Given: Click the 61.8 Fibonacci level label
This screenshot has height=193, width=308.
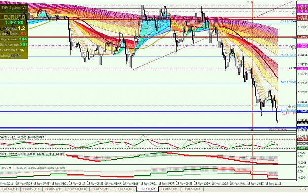Looking at the screenshot, I should (x=288, y=110).
